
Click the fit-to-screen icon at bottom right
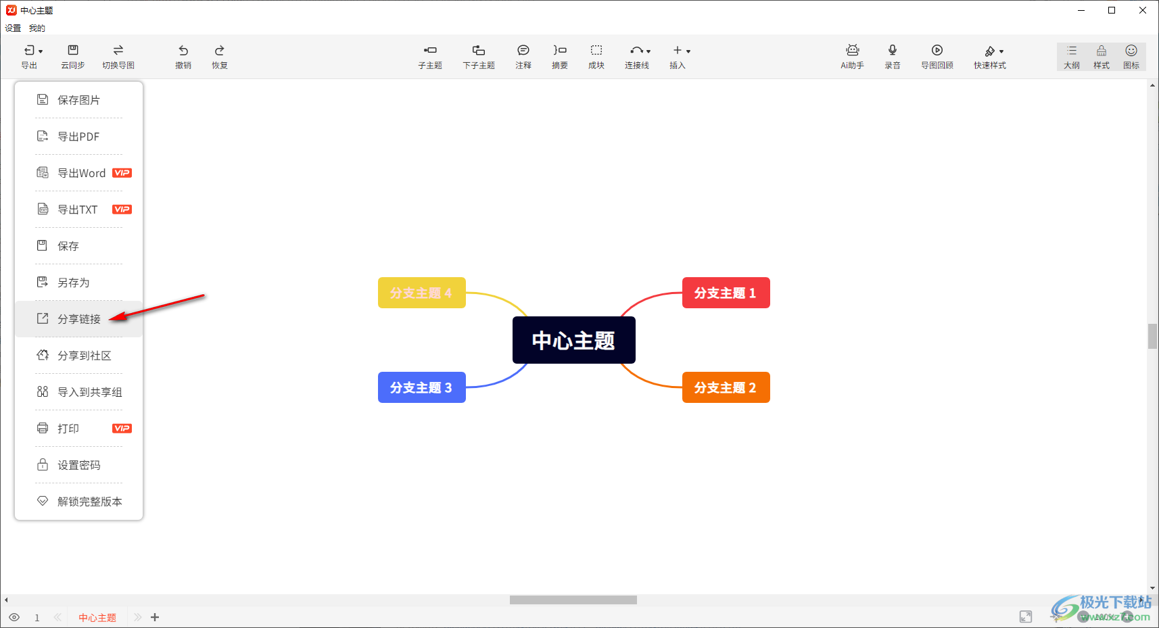1026,617
